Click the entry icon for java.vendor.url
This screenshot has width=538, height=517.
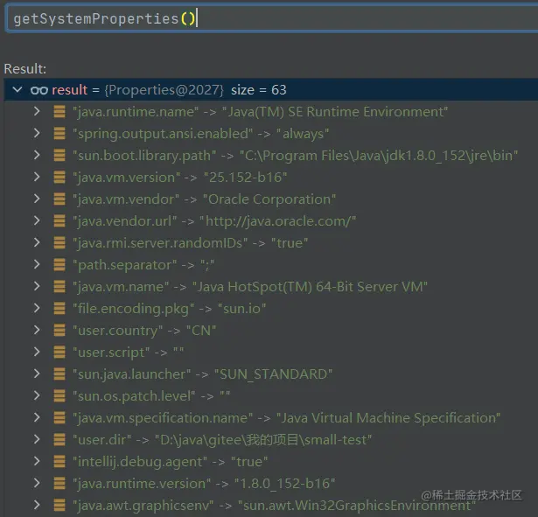click(x=59, y=221)
